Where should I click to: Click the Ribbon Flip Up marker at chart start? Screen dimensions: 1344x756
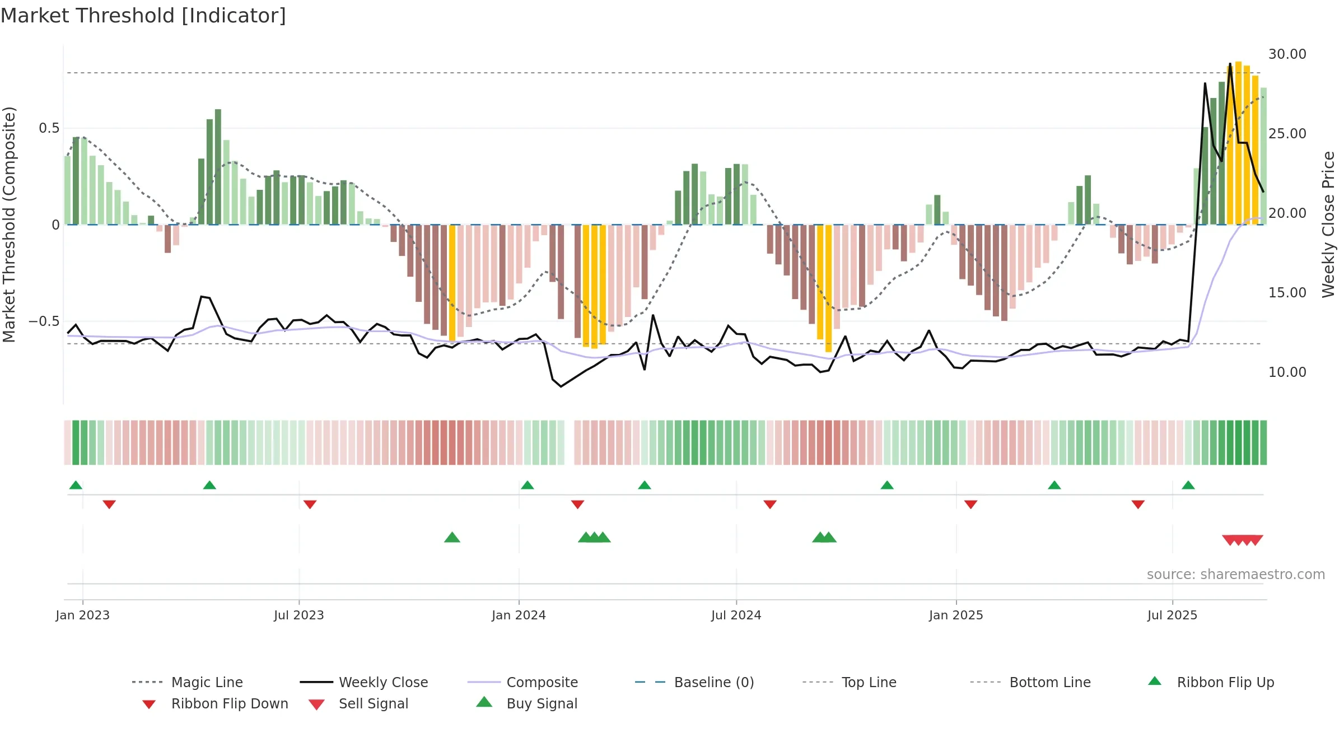[76, 485]
